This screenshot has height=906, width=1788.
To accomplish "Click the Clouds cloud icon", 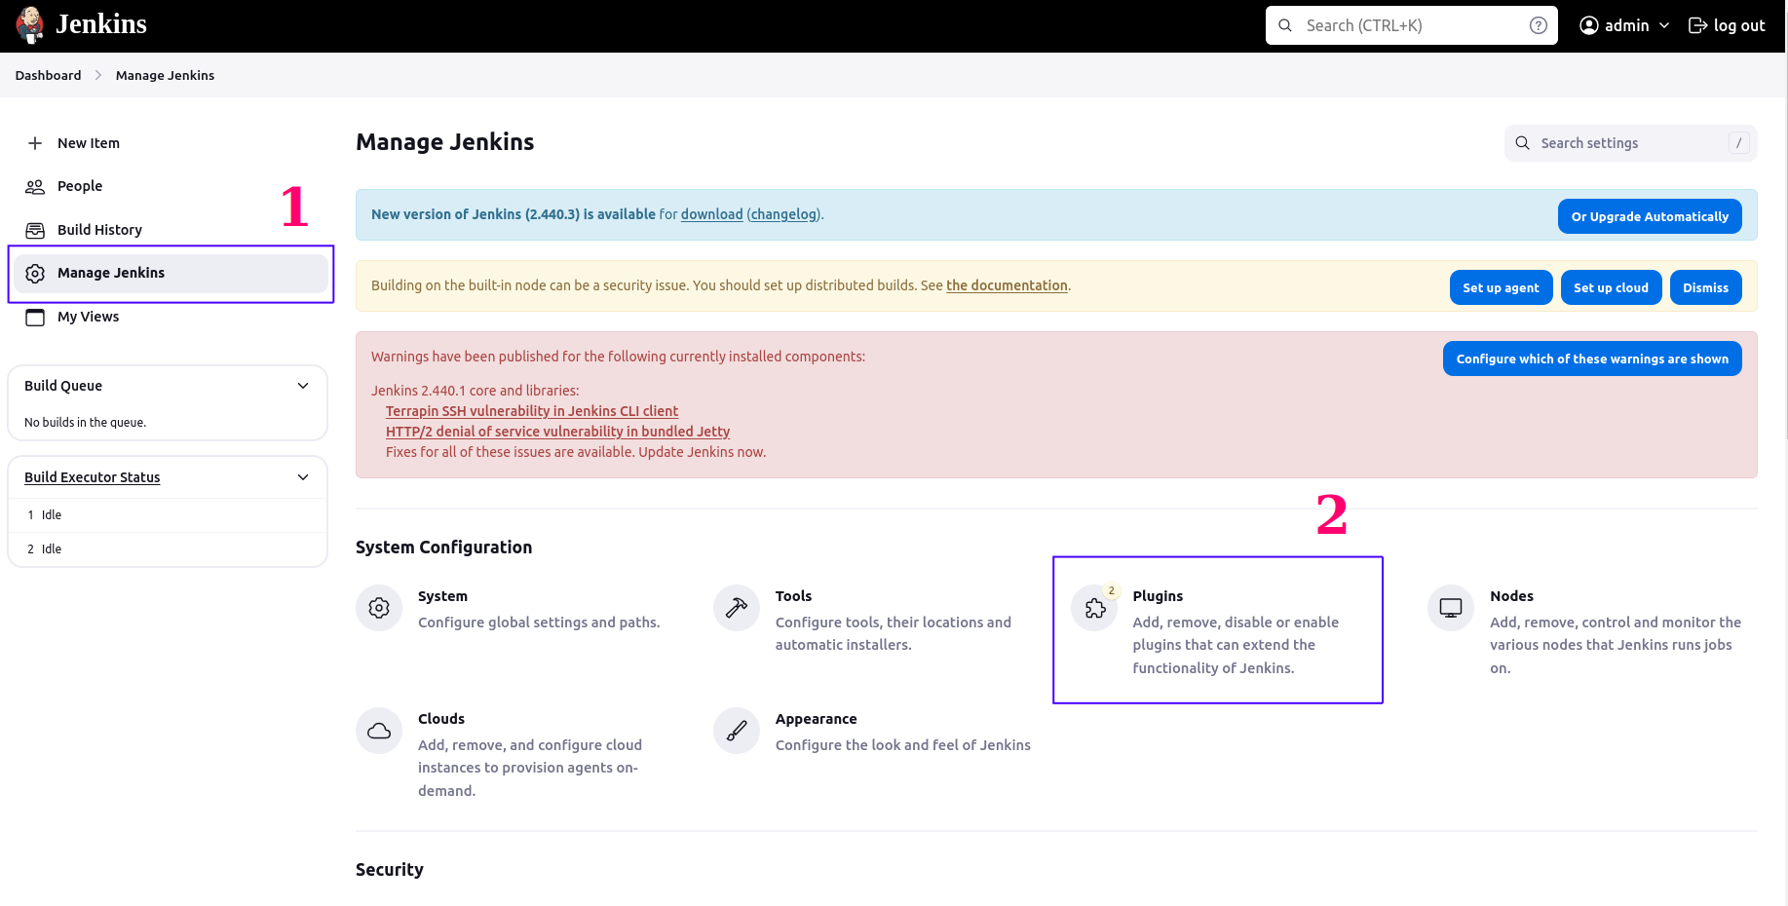I will [x=379, y=731].
